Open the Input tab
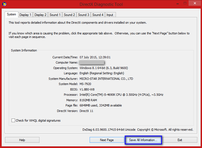The image size is (202, 148). pos(110,15)
